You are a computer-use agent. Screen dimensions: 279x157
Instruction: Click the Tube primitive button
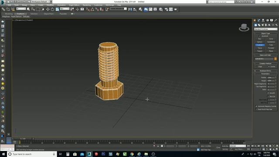(271, 45)
